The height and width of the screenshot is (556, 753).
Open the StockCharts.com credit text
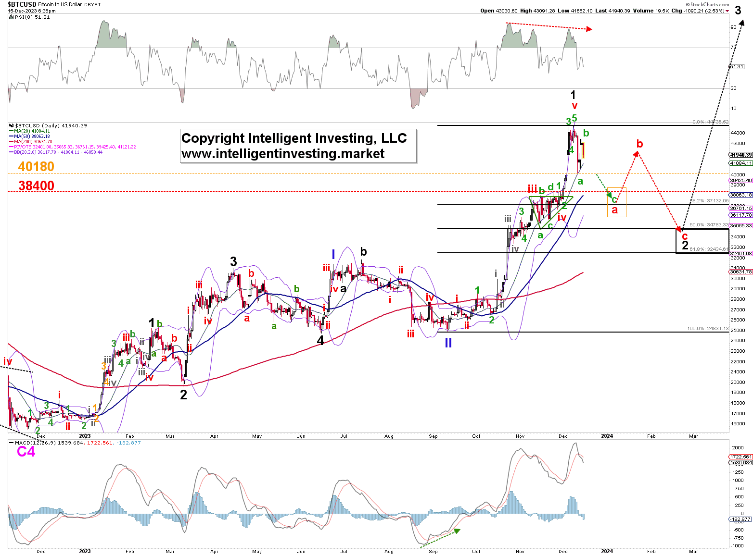tap(707, 4)
